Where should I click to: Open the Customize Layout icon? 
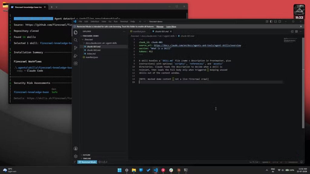click(267, 21)
